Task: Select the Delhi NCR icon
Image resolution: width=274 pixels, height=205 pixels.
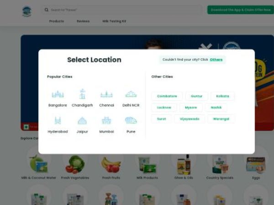Action: (x=131, y=94)
